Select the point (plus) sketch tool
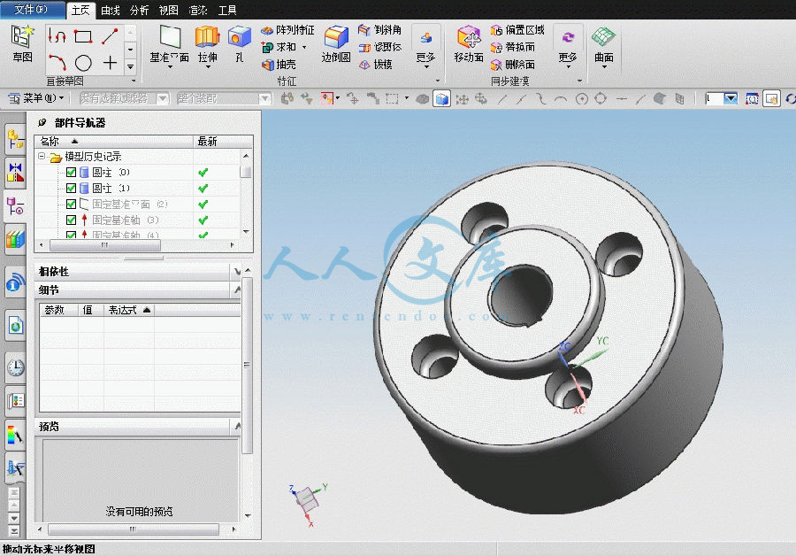This screenshot has width=796, height=556. click(x=110, y=63)
